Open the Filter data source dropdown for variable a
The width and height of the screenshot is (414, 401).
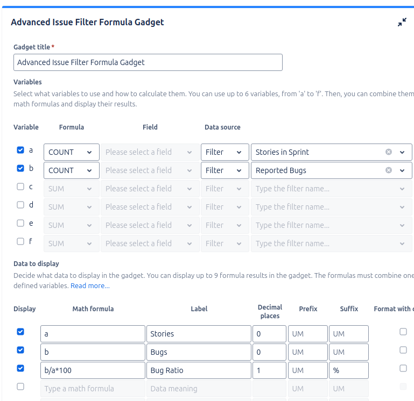[224, 152]
